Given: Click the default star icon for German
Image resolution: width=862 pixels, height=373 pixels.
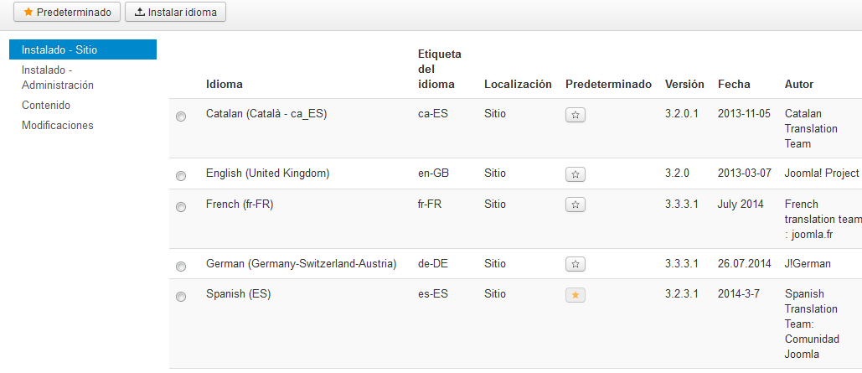Looking at the screenshot, I should pyautogui.click(x=575, y=265).
